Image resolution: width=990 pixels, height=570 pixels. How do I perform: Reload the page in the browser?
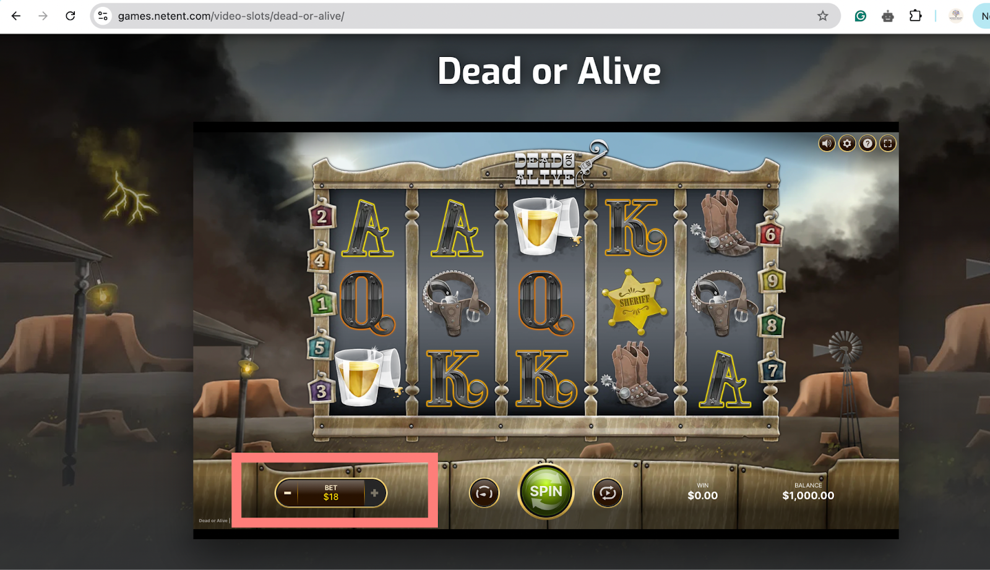tap(71, 16)
